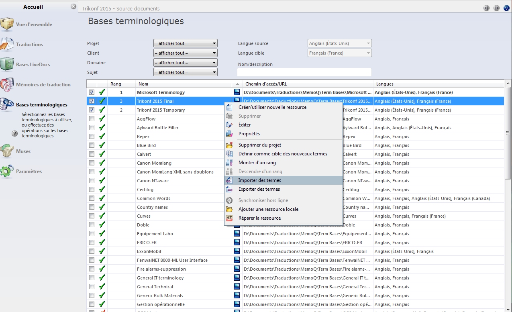
Task: Click the vertical scrollbar thumb of list
Action: coord(508,133)
